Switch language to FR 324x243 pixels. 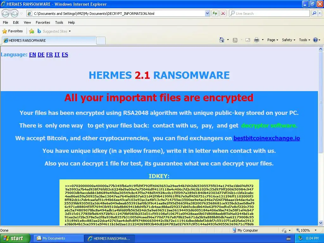point(49,54)
